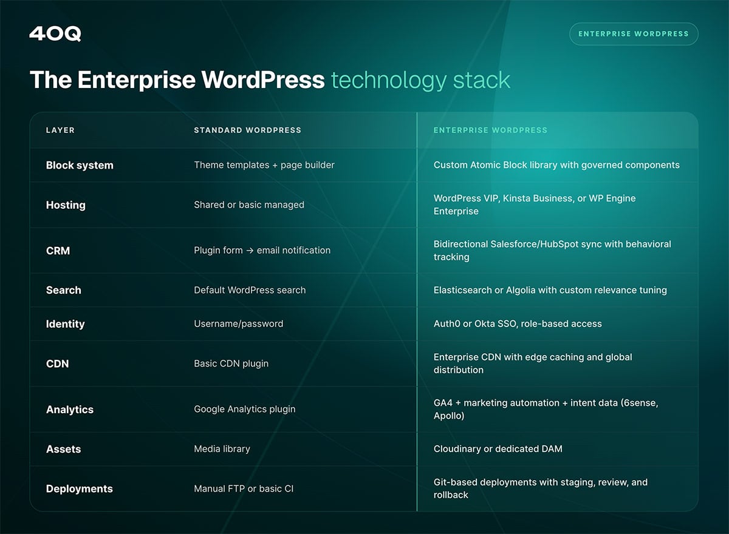
Task: Click the 40Q logo
Action: [55, 34]
